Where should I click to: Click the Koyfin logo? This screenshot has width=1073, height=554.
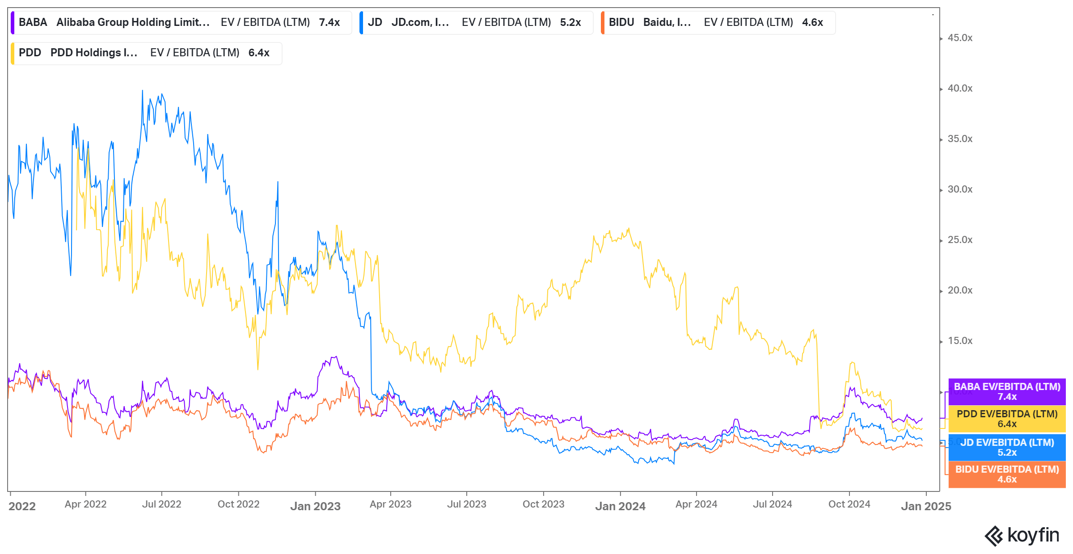(x=1024, y=534)
